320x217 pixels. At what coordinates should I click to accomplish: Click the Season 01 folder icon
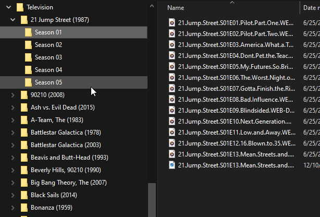(x=28, y=32)
